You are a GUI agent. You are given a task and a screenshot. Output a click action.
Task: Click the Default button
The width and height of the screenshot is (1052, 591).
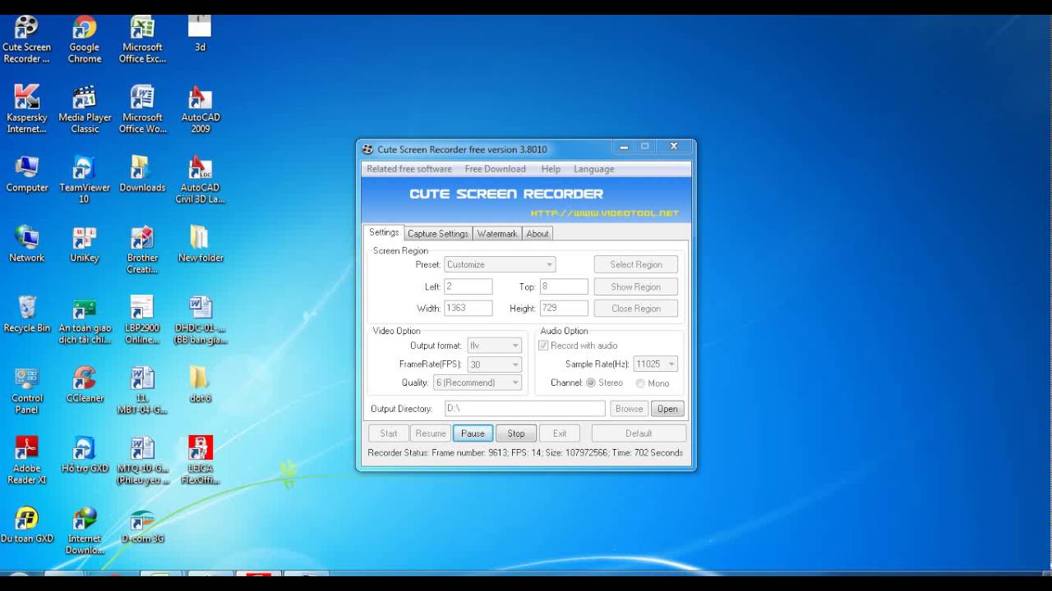coord(639,433)
